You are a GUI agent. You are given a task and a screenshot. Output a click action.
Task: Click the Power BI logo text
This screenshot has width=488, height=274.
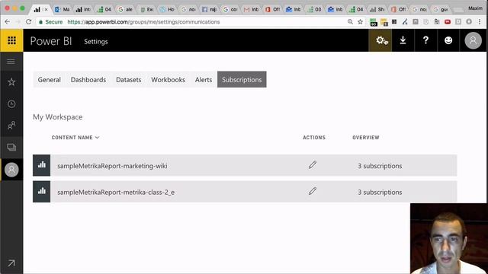coord(51,41)
